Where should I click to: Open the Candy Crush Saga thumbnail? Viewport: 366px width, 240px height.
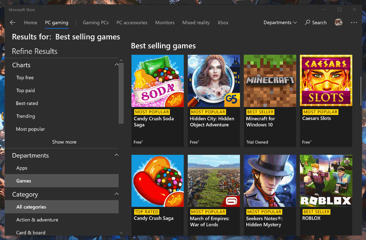tap(158, 181)
